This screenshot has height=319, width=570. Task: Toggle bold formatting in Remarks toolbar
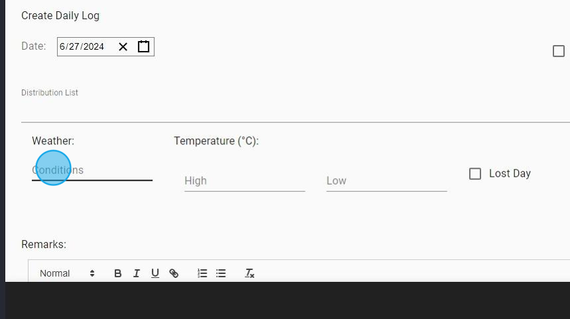click(118, 273)
